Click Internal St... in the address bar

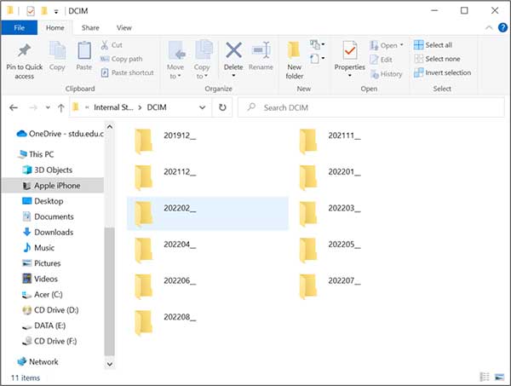113,107
